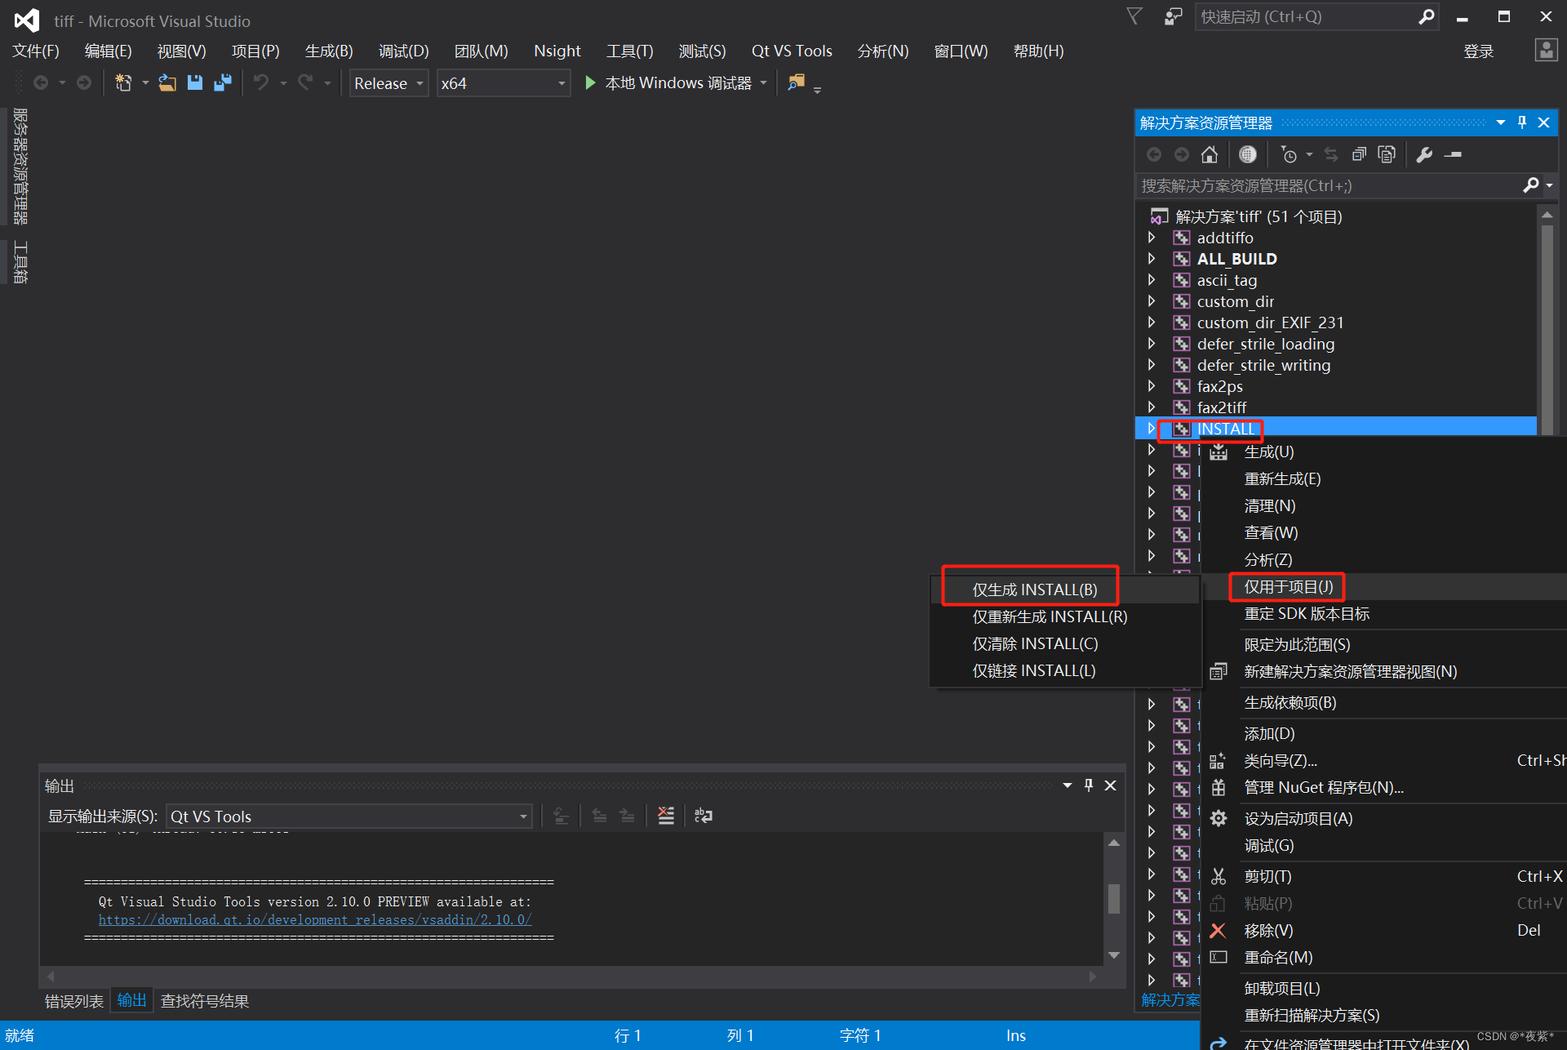Open the Qt VS Tools version download link
1567x1050 pixels.
coord(314,919)
